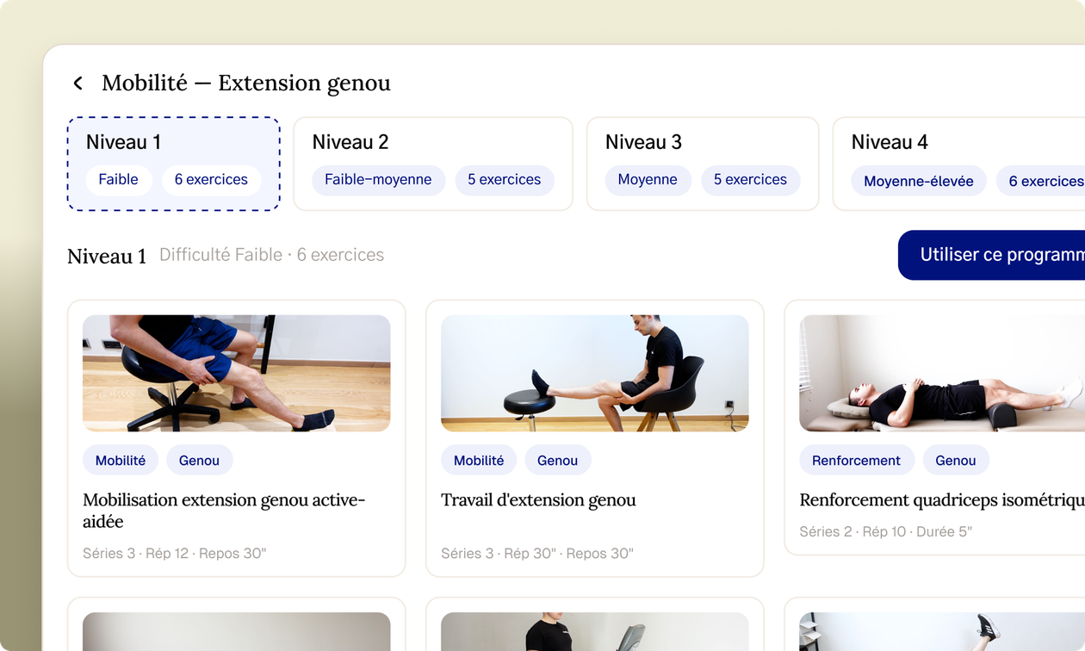Viewport: 1085px width, 651px height.
Task: Click the Moyenne tag in Niveau 3
Action: (x=648, y=180)
